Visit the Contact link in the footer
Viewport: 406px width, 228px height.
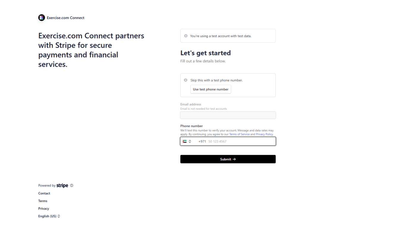(44, 193)
